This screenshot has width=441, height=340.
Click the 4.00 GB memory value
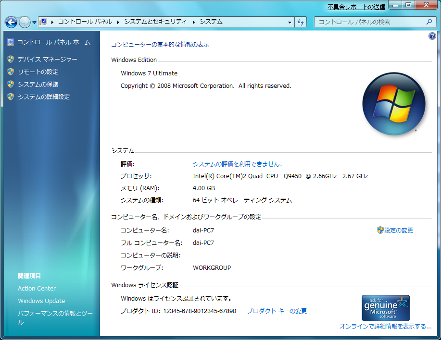click(x=203, y=188)
